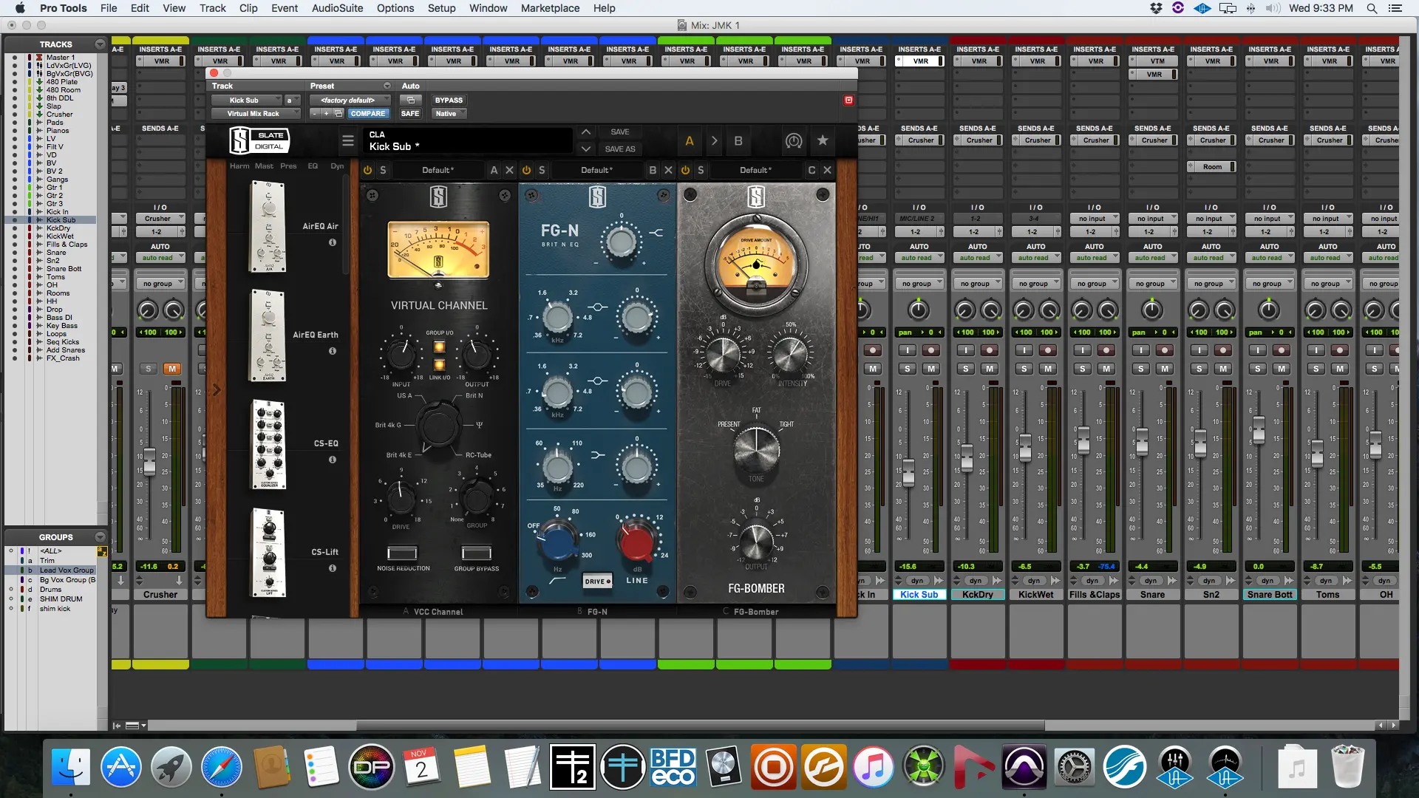Toggle power on VCC Channel module slot A
This screenshot has height=798, width=1419.
pos(367,170)
